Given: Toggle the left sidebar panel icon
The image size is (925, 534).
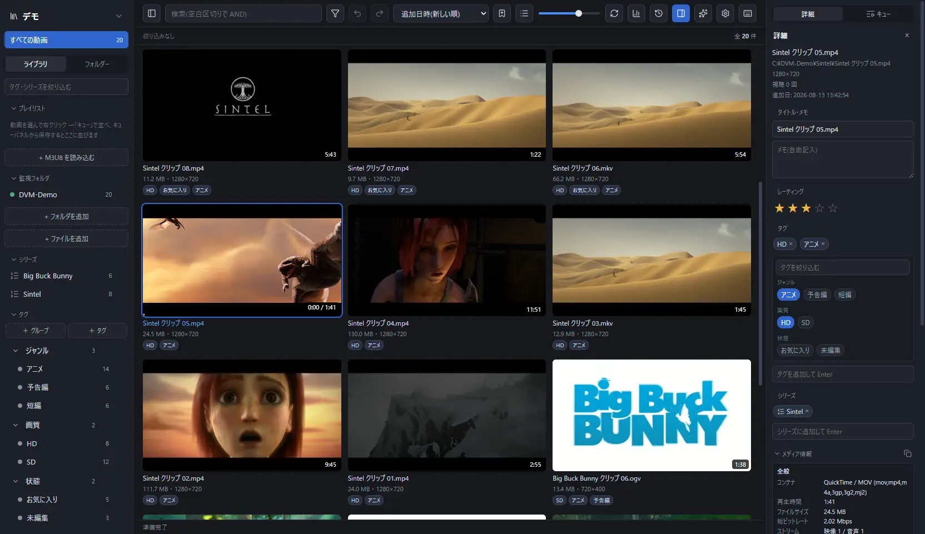Looking at the screenshot, I should coord(152,13).
